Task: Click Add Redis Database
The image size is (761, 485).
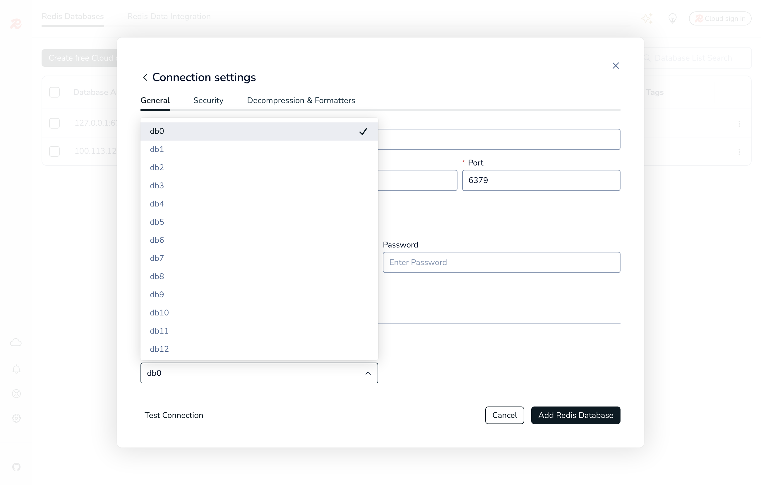Action: [576, 415]
